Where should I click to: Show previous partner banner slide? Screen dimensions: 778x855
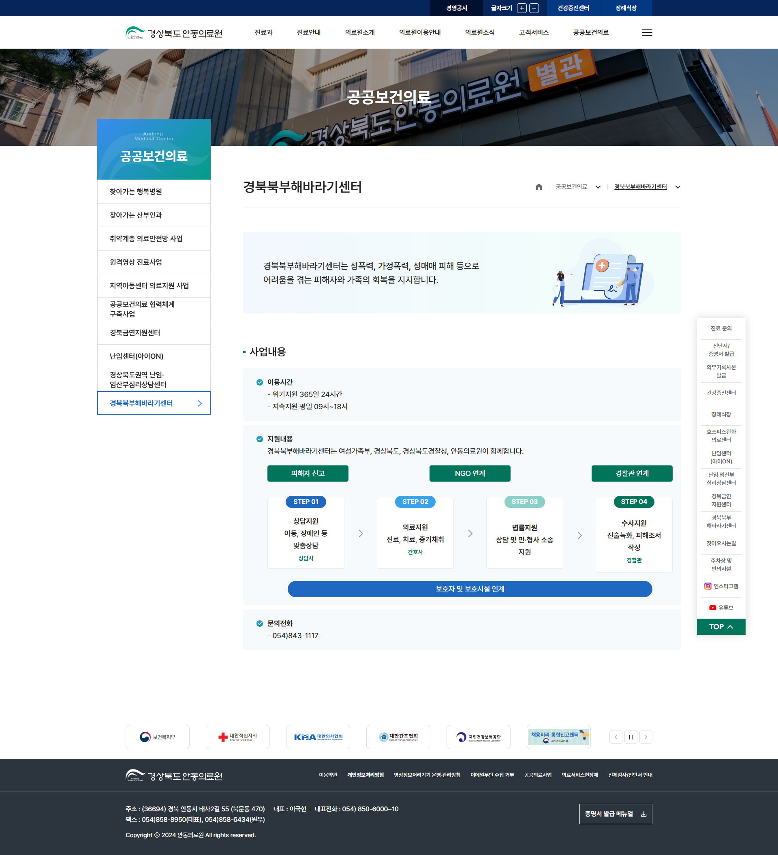(x=616, y=737)
